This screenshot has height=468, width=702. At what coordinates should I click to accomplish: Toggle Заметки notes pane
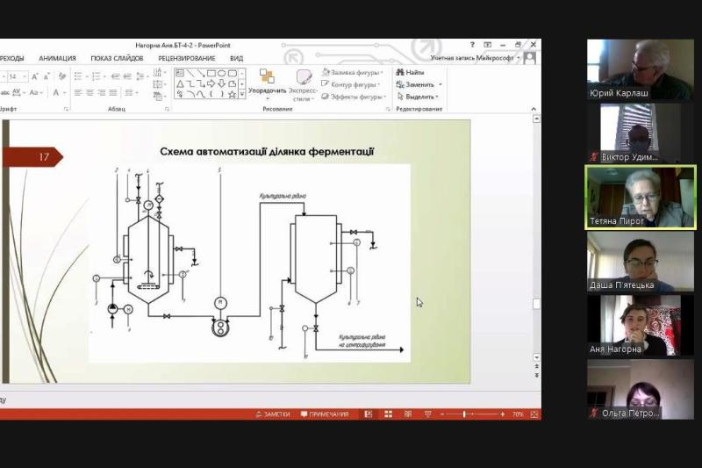(x=273, y=414)
